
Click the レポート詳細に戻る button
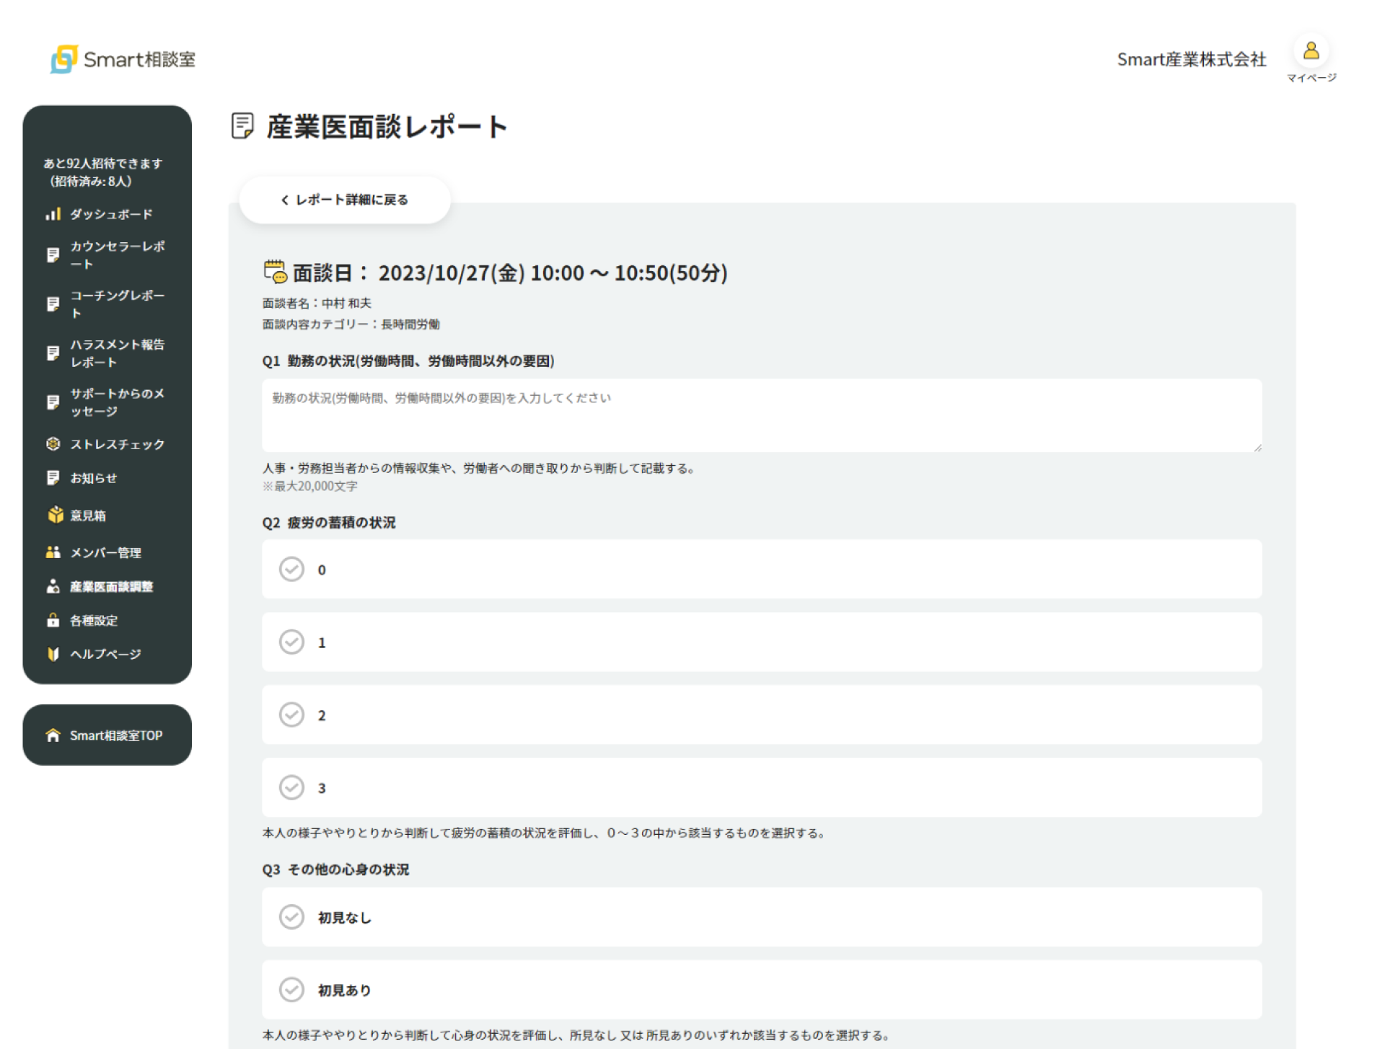(x=345, y=200)
